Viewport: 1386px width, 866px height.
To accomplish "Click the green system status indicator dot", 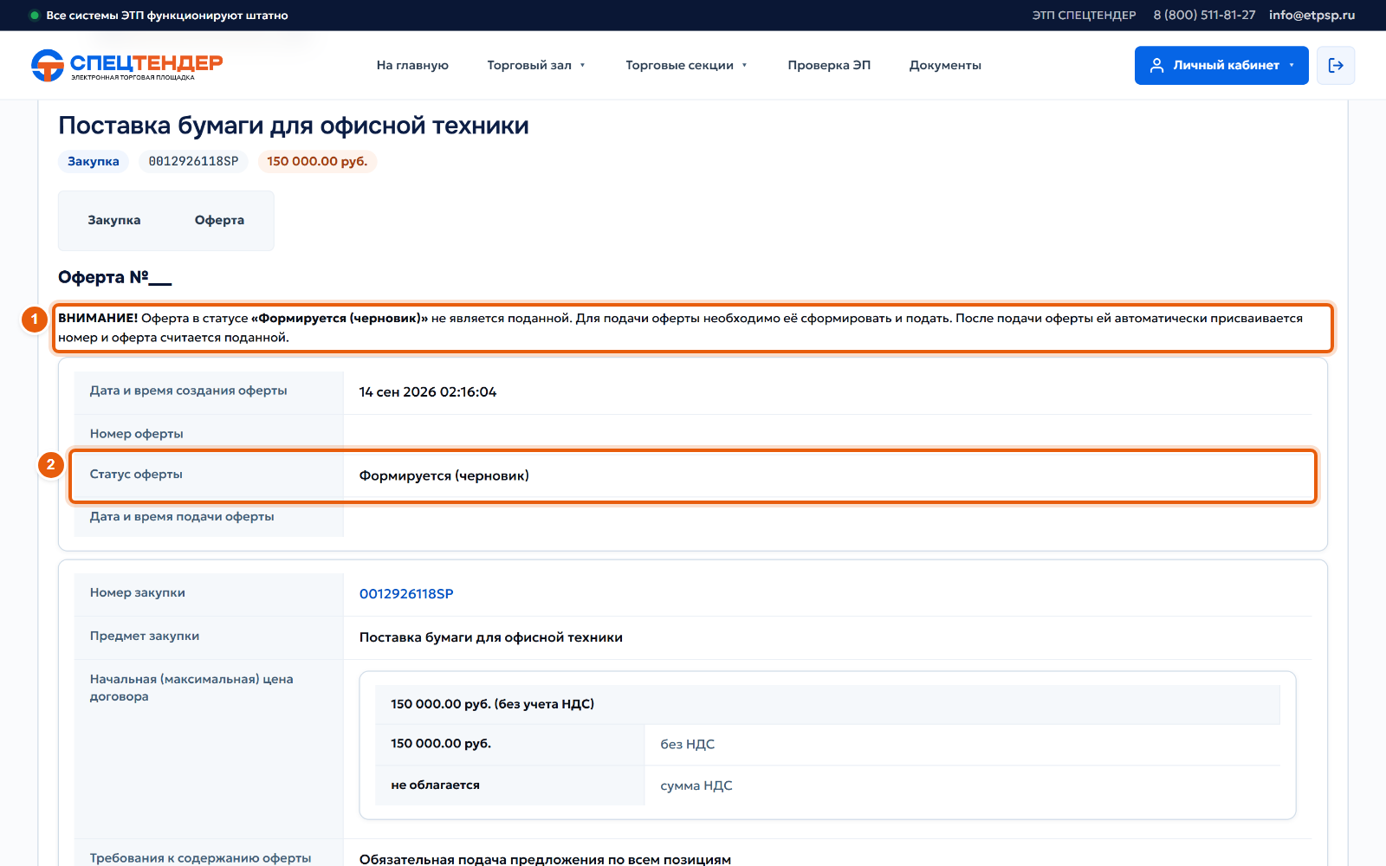I will pyautogui.click(x=35, y=16).
